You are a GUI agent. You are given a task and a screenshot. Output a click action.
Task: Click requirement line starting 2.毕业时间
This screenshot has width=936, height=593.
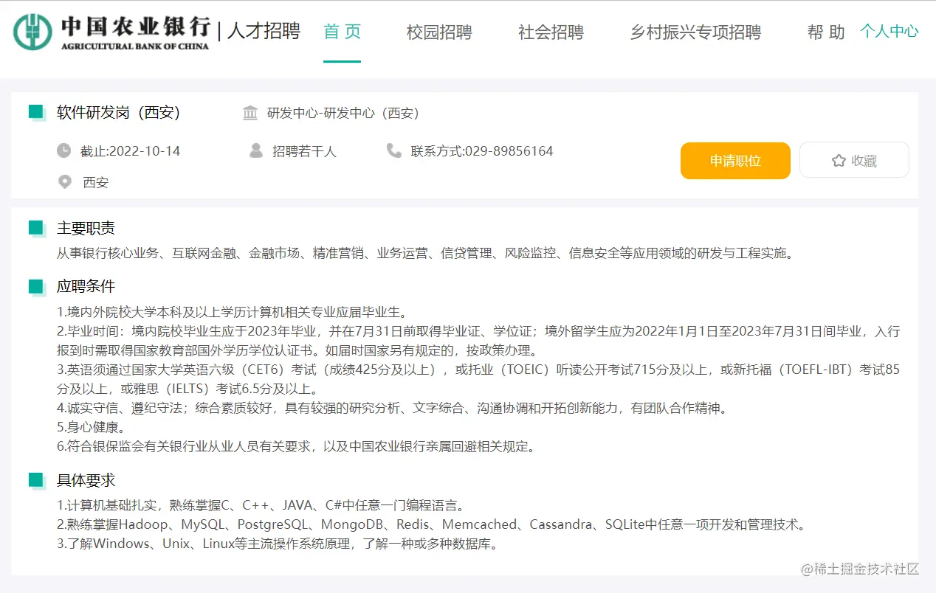click(478, 341)
